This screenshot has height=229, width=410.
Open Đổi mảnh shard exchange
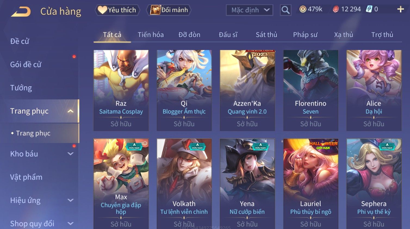(169, 10)
